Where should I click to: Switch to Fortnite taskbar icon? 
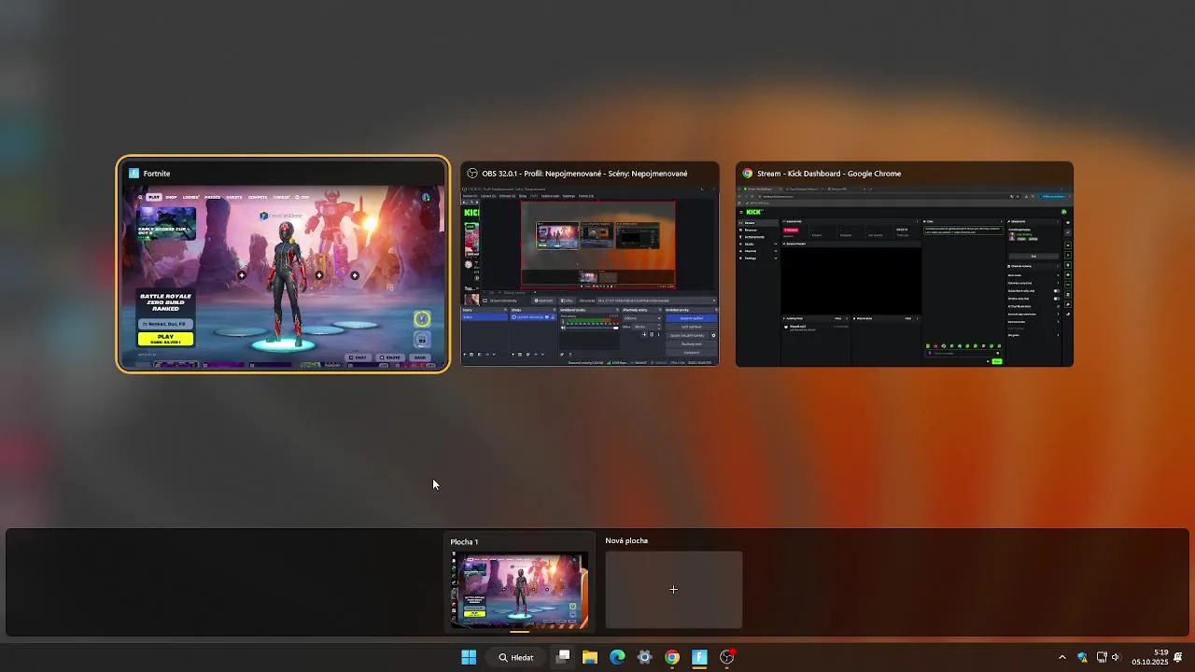699,657
